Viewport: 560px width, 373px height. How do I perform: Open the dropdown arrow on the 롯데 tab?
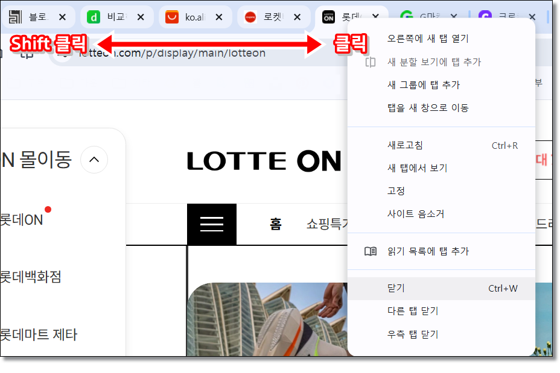(375, 16)
